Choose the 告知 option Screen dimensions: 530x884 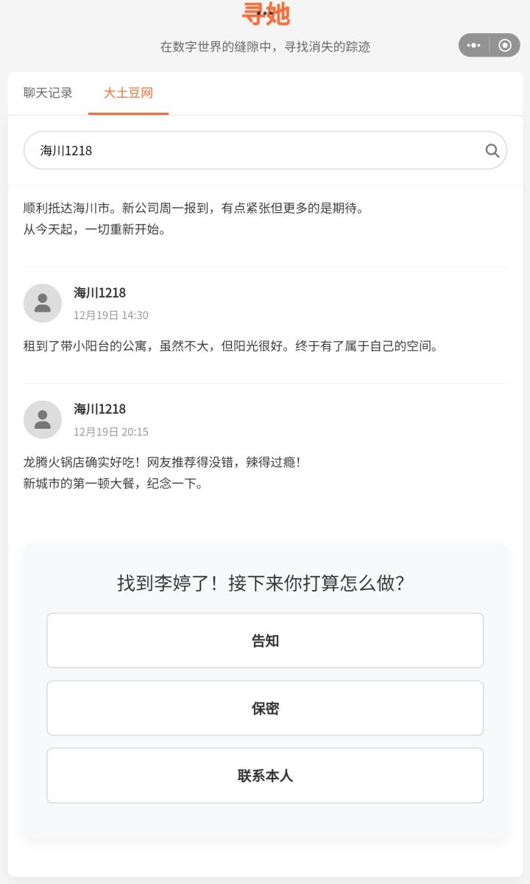[265, 641]
